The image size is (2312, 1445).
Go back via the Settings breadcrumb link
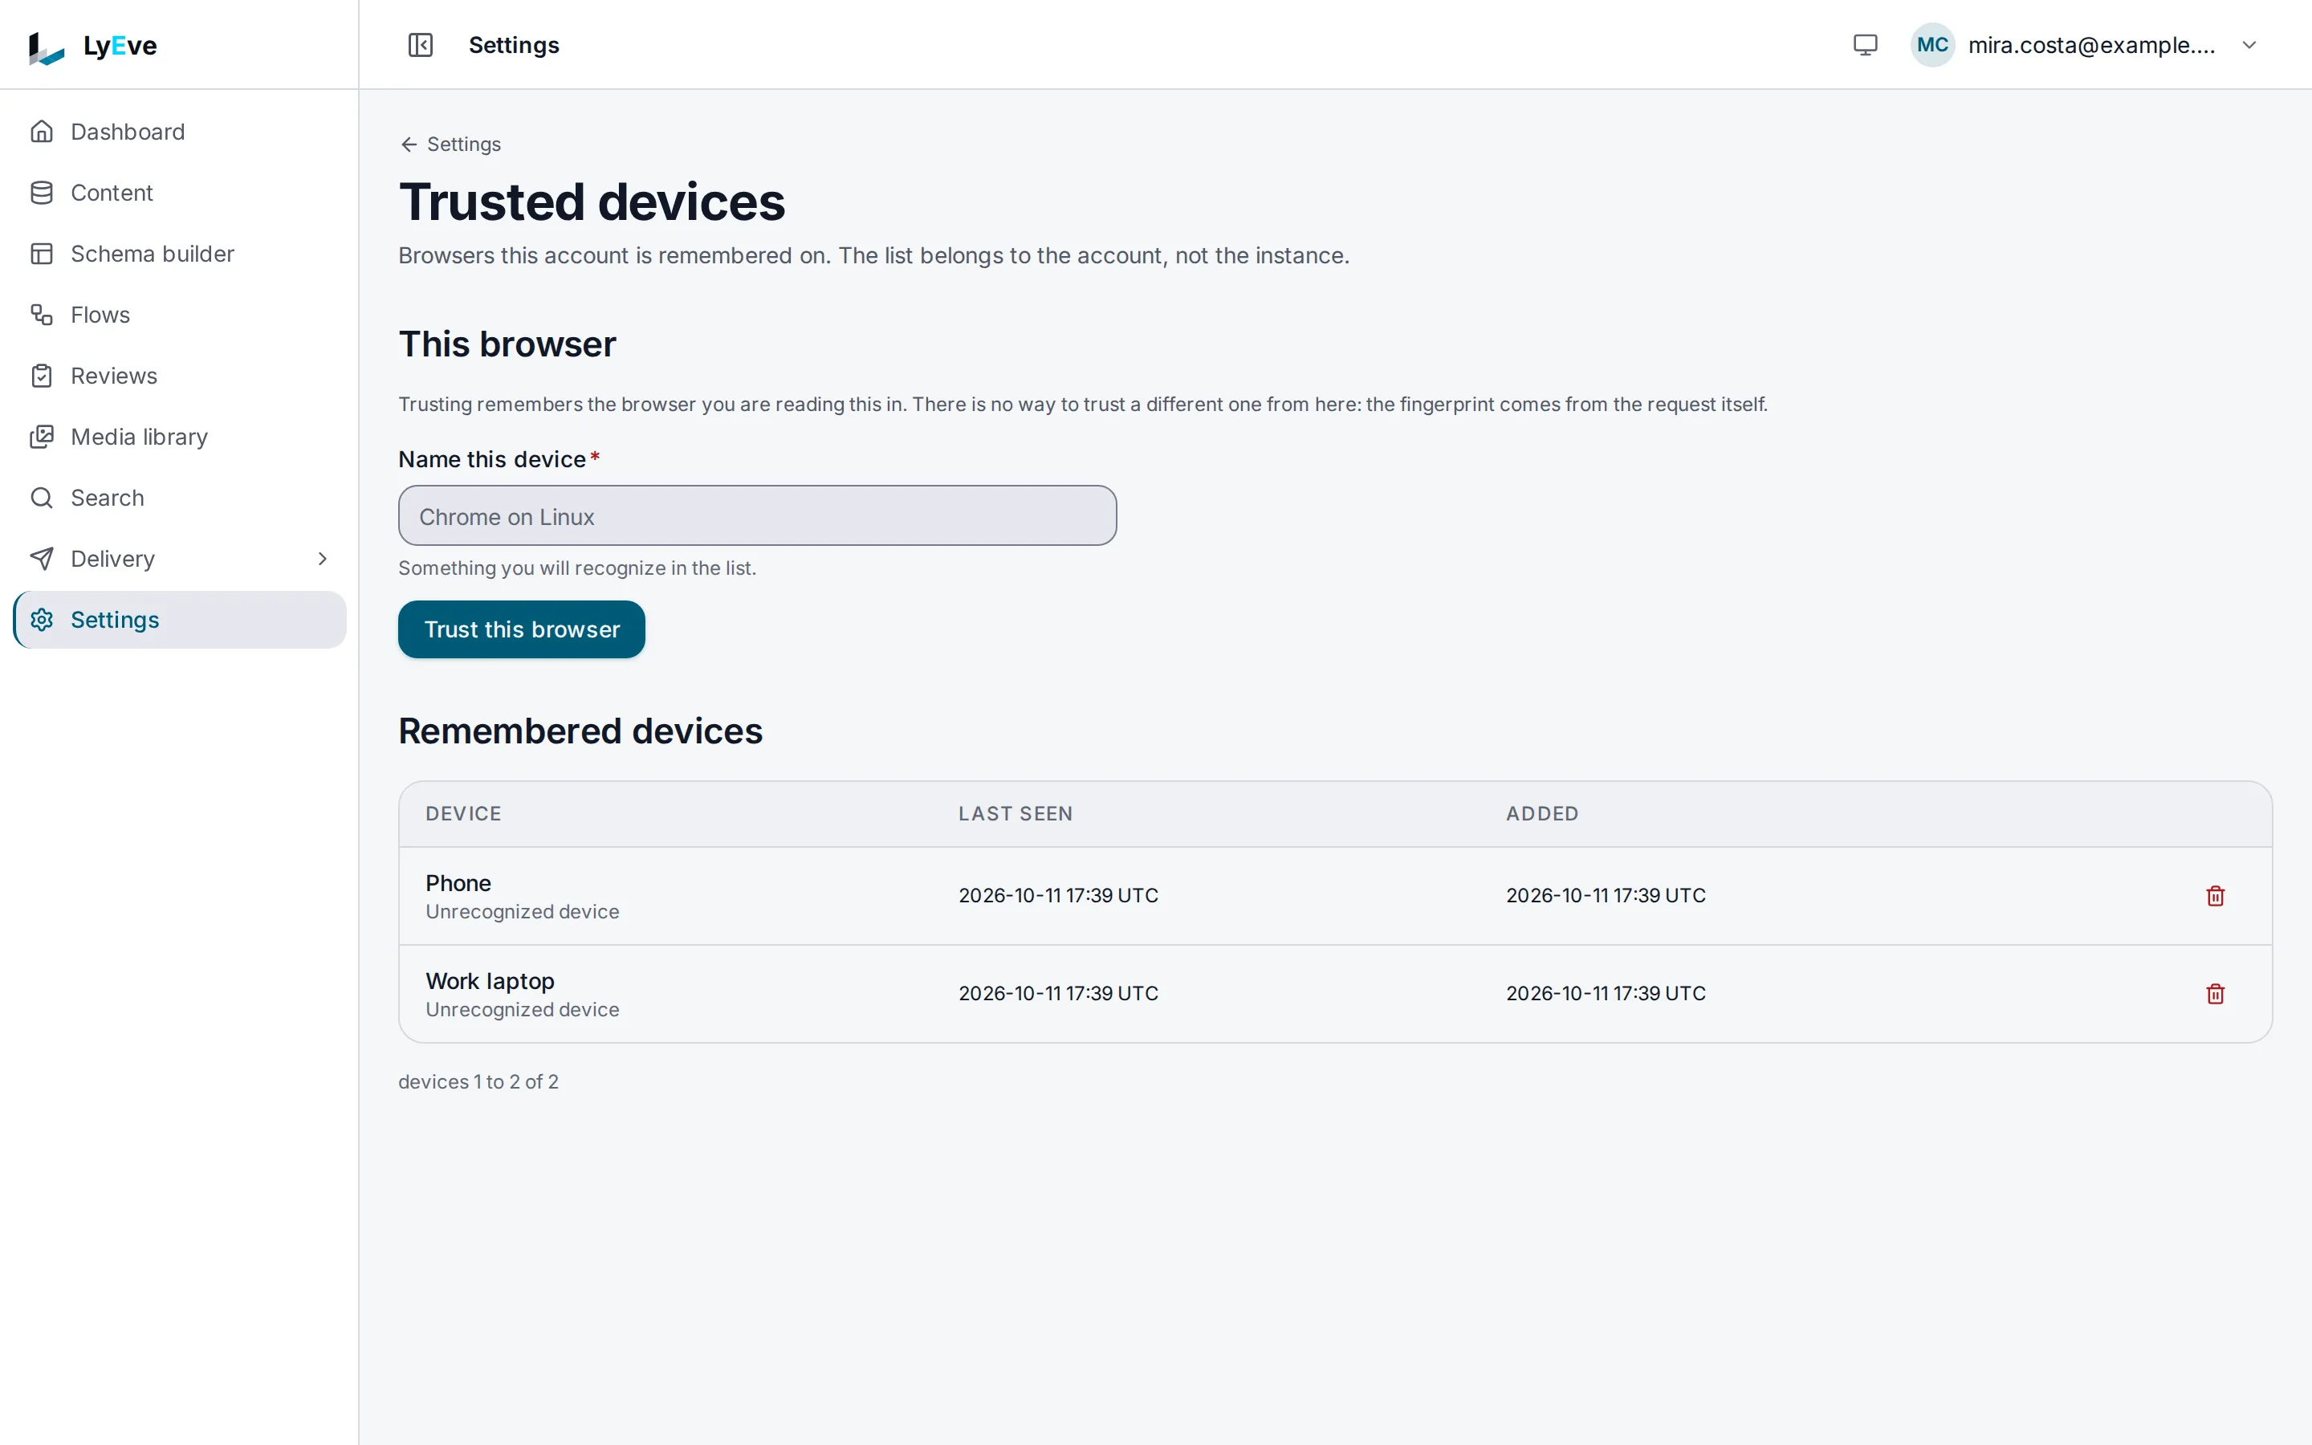click(450, 144)
